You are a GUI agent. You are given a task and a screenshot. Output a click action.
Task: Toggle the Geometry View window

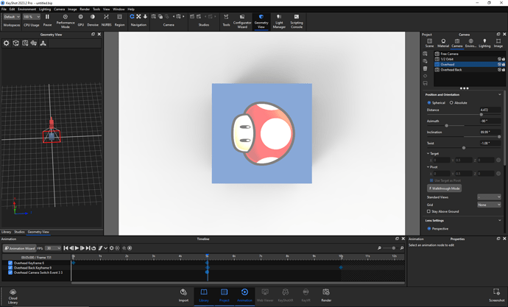click(261, 21)
